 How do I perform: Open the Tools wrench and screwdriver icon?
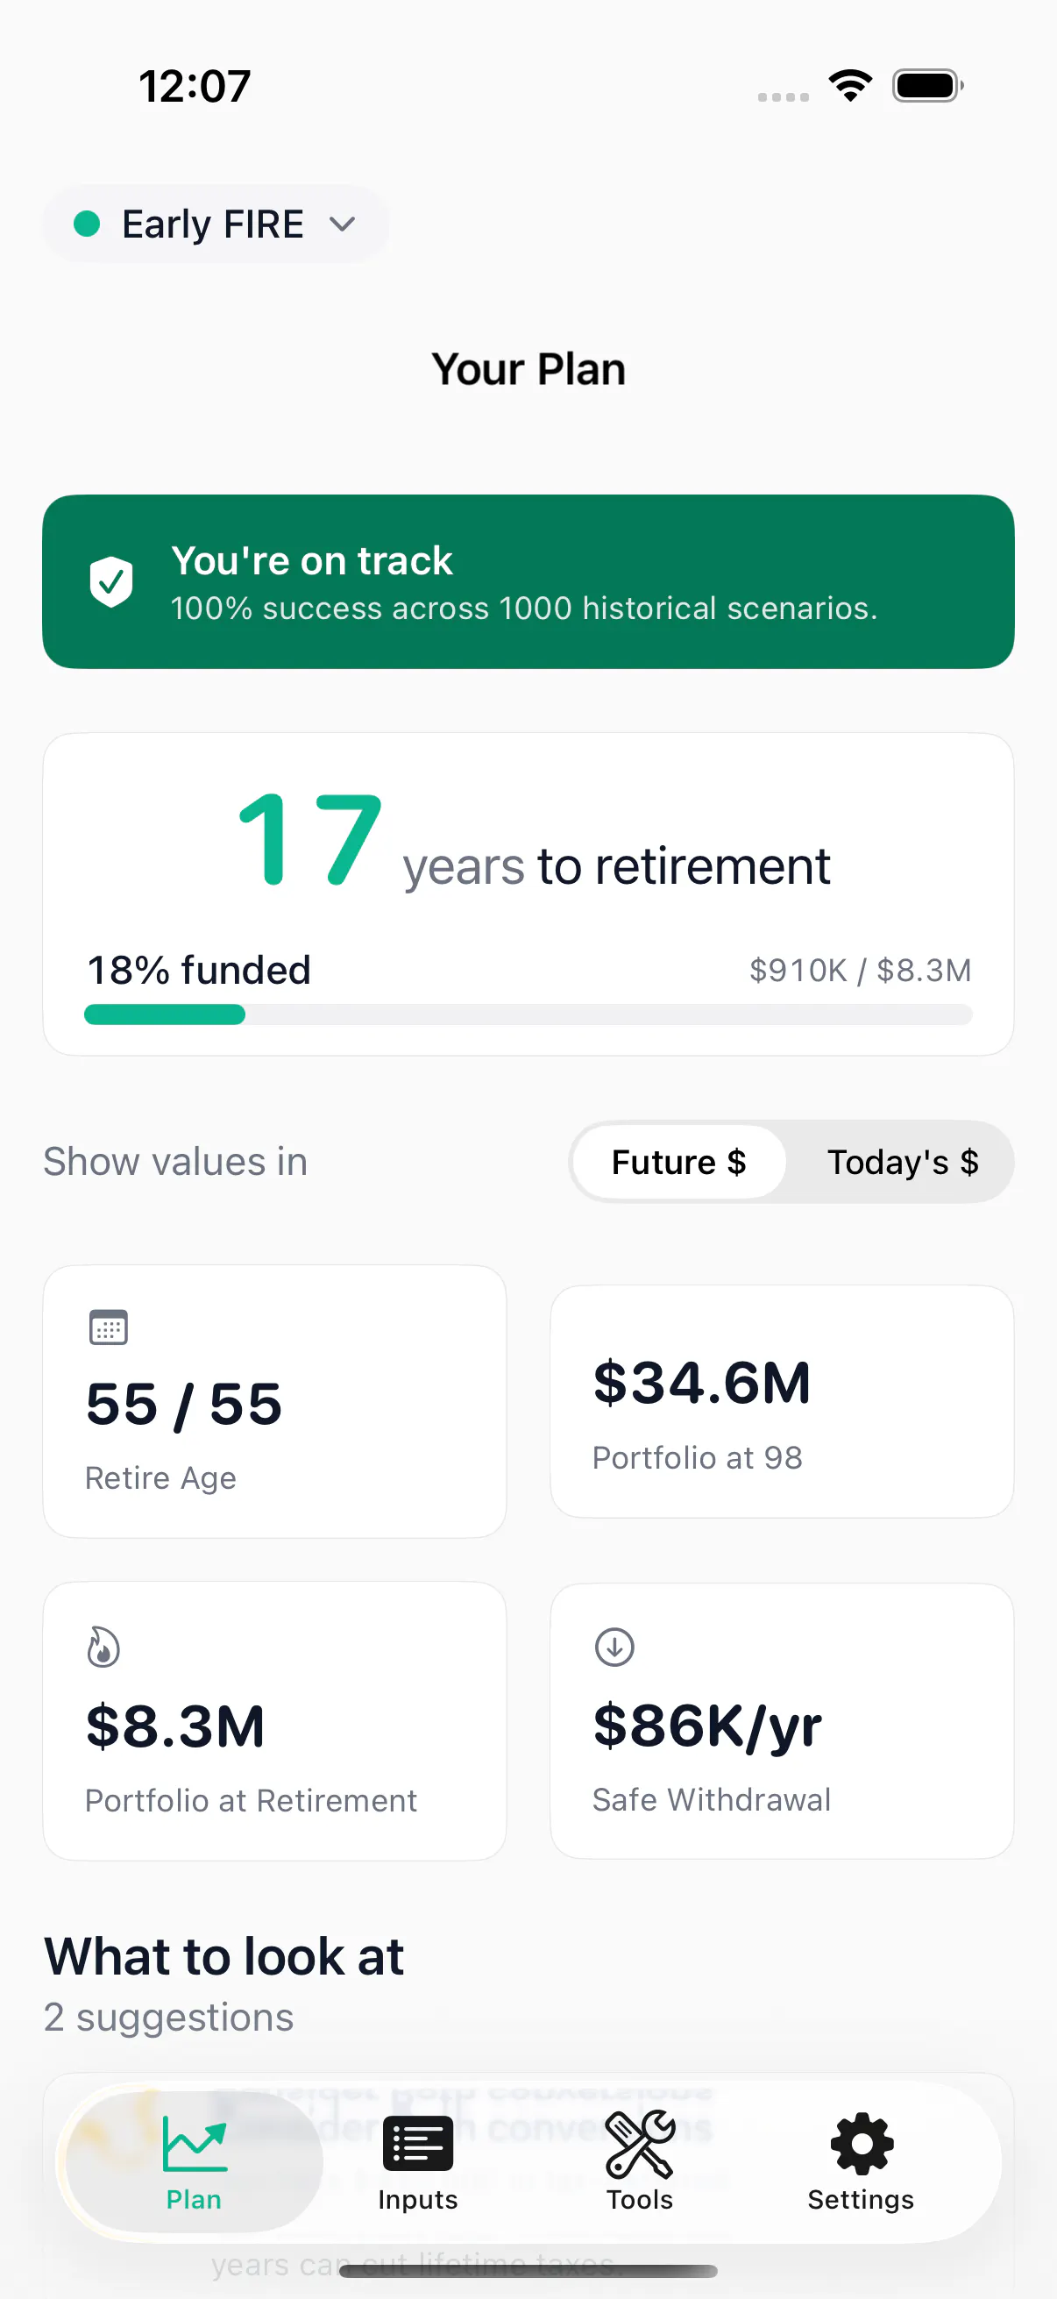point(640,2144)
